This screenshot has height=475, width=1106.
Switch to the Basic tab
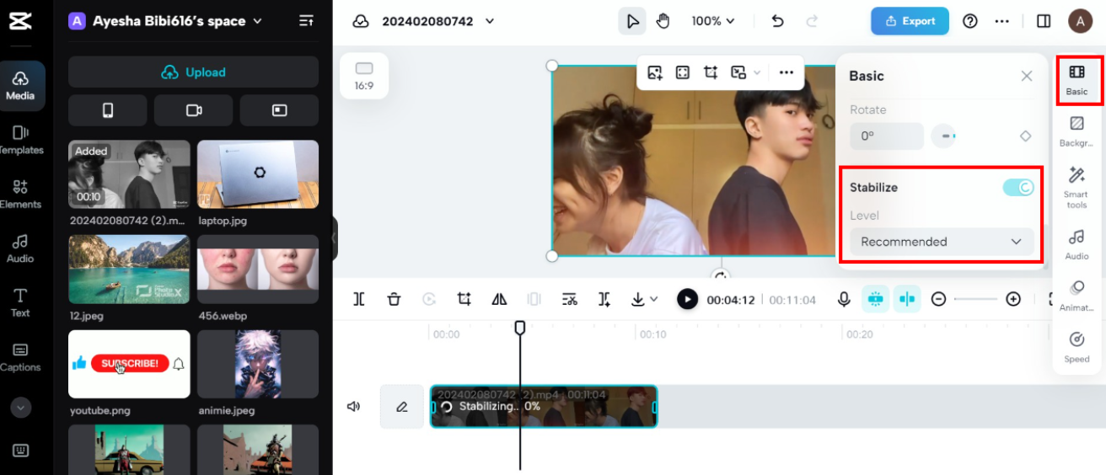[x=1076, y=79]
